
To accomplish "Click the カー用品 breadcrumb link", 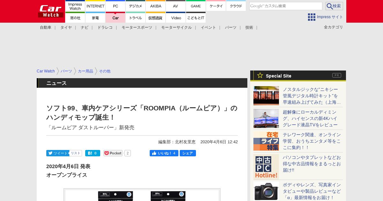I will pyautogui.click(x=86, y=71).
